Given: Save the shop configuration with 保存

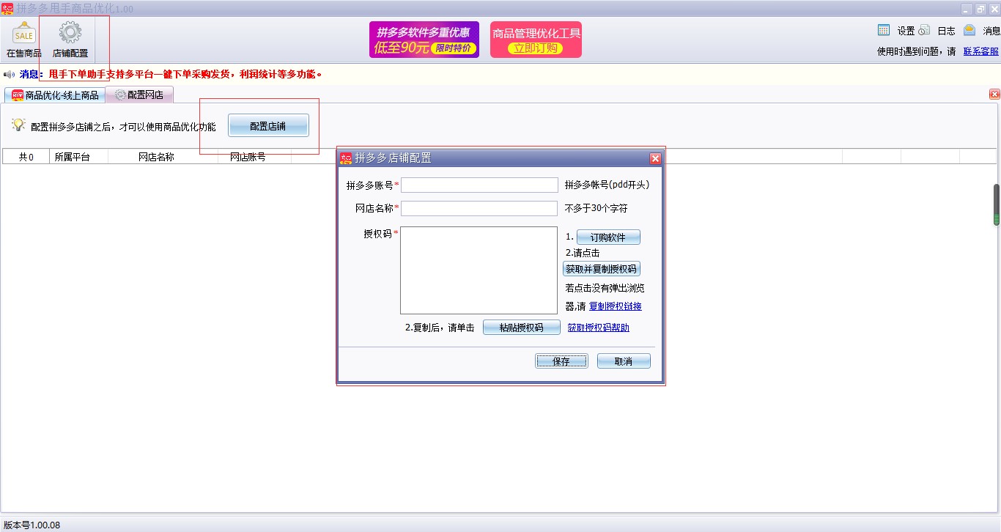Looking at the screenshot, I should pos(561,361).
